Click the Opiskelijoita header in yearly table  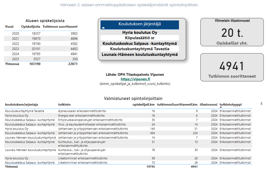click(31, 27)
